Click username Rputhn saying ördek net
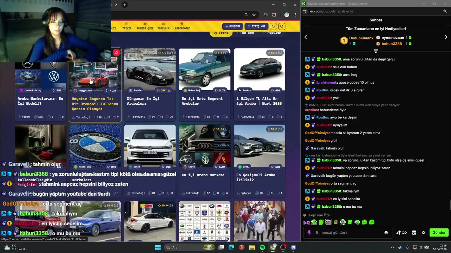451x253 pixels. [x=322, y=90]
